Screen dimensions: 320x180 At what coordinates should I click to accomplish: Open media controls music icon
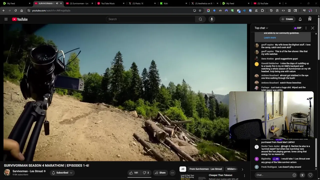[x=304, y=10]
